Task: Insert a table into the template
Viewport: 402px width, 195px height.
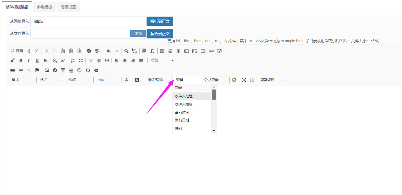Action: pos(63,70)
